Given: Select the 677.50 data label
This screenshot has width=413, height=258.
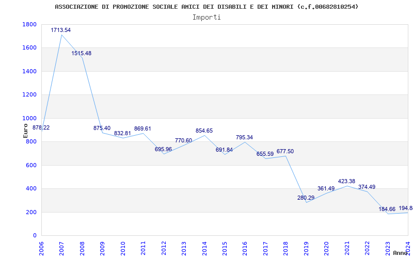Looking at the screenshot, I should coord(285,151).
